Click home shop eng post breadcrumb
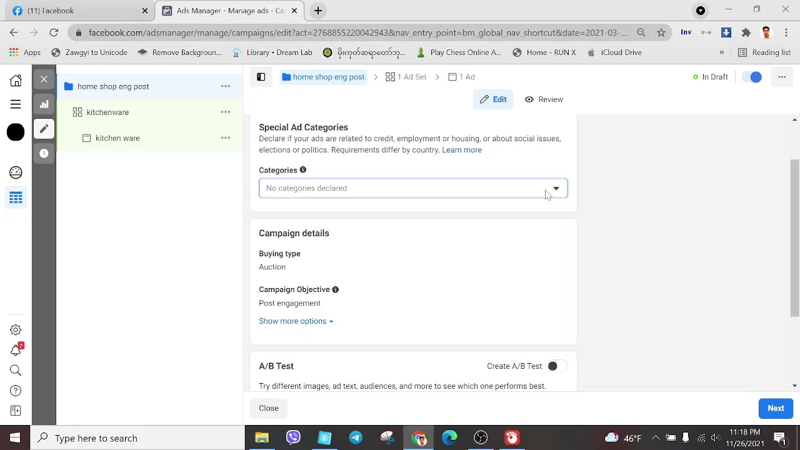This screenshot has width=800, height=450. [x=323, y=77]
